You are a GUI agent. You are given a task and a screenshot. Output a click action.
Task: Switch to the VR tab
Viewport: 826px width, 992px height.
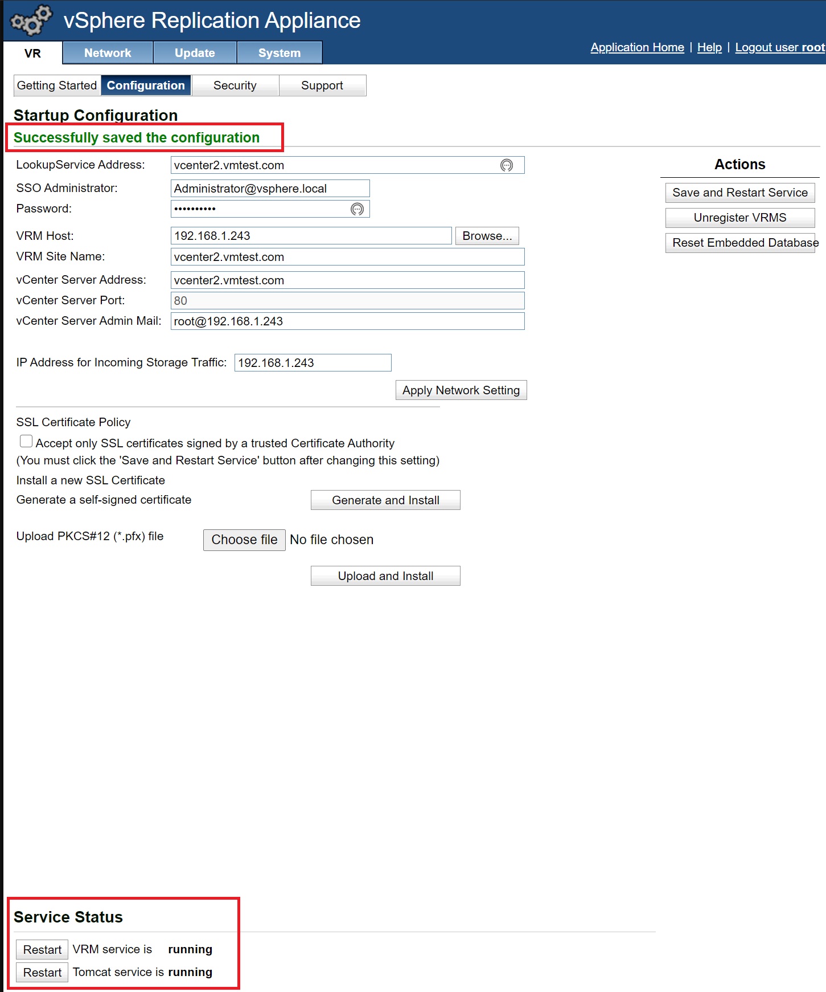point(32,53)
